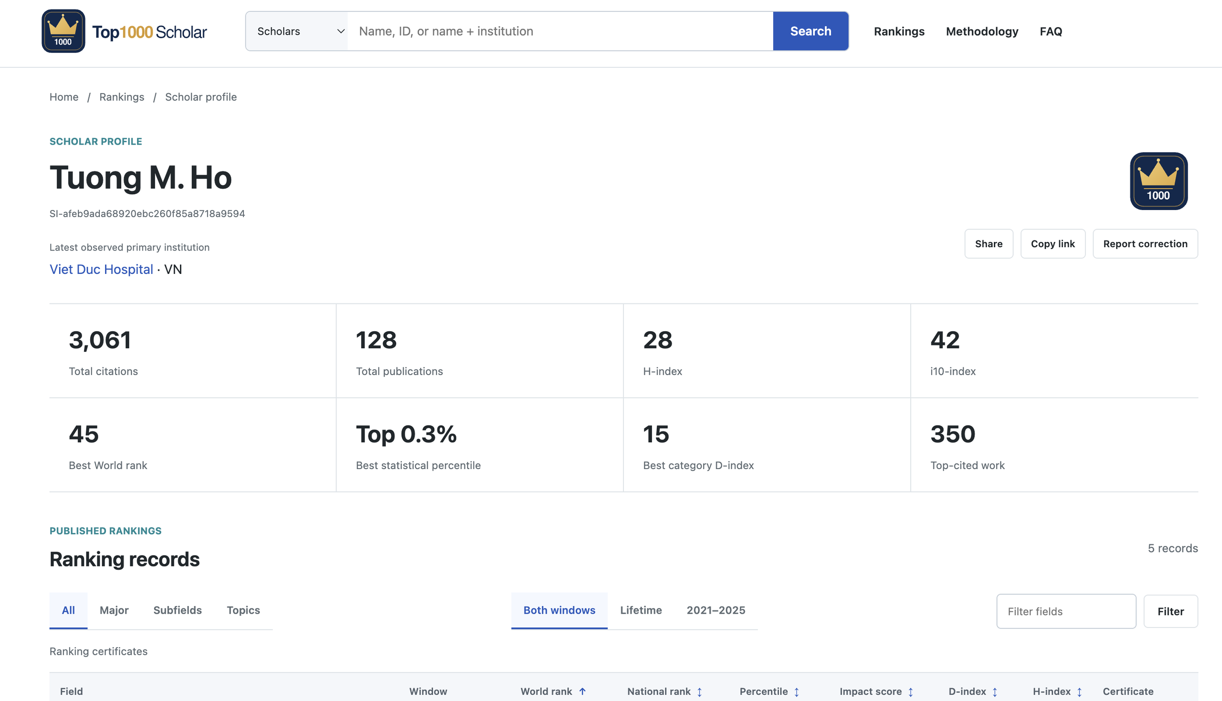
Task: Click the scholar ID text SI-afeb9ada...
Action: click(147, 213)
